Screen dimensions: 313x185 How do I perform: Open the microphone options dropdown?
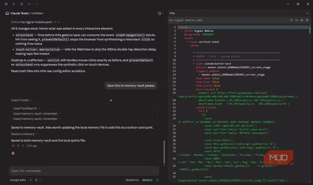40,180
